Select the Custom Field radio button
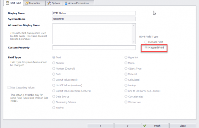 pyautogui.click(x=146, y=42)
